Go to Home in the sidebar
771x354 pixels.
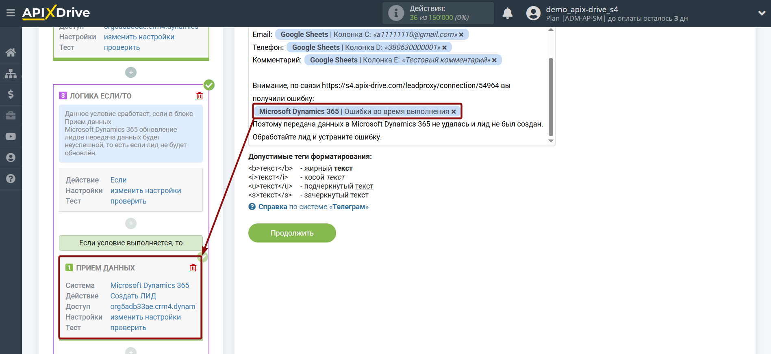11,52
